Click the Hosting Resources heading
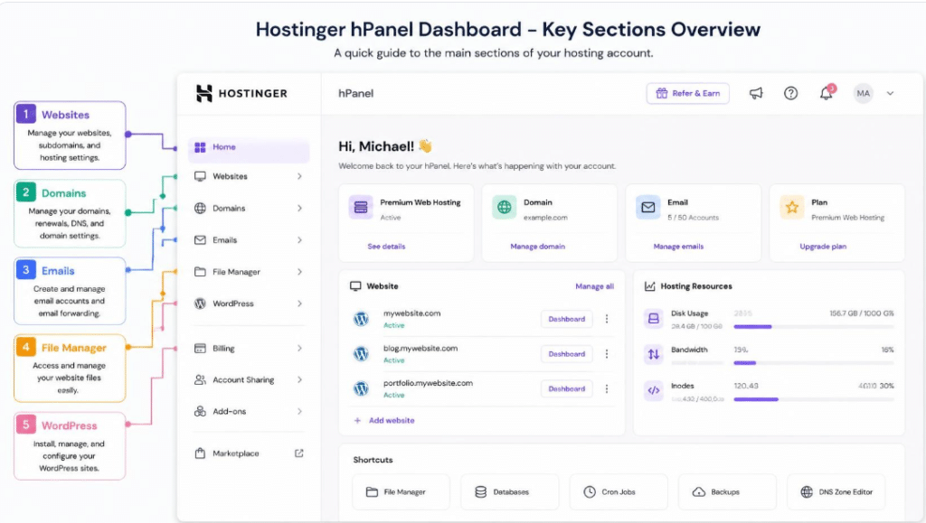This screenshot has height=523, width=926. click(x=696, y=286)
